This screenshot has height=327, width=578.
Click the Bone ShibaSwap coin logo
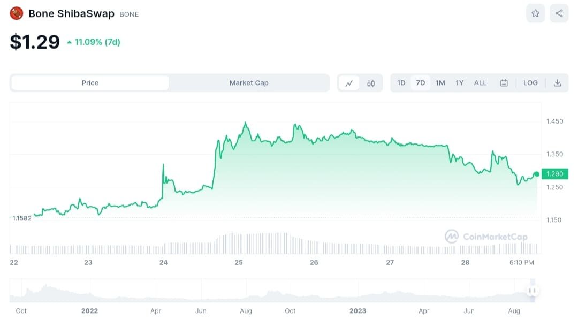[17, 13]
